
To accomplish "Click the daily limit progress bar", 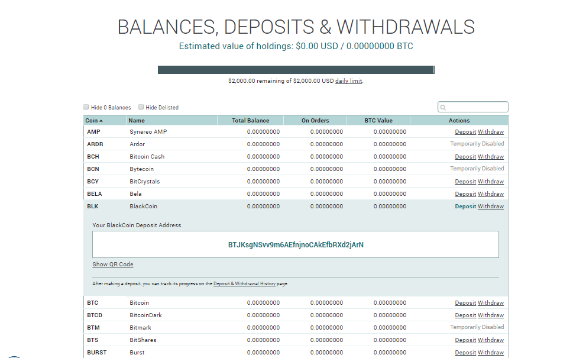I will tap(296, 70).
